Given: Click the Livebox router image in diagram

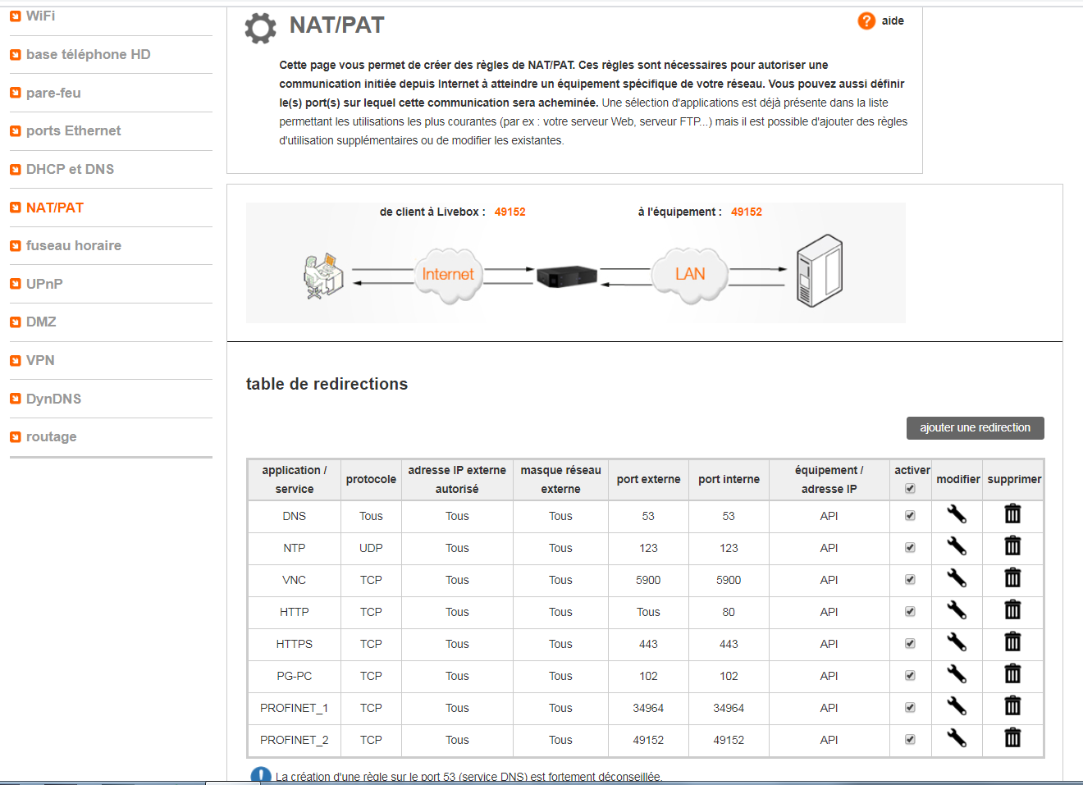Looking at the screenshot, I should [x=566, y=276].
